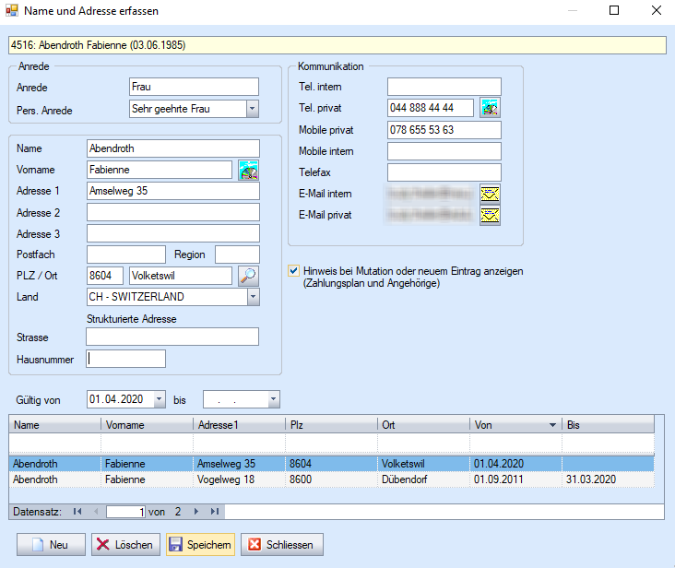Screen dimensions: 675x568
Task: Expand the Land country dropdown
Action: (252, 297)
